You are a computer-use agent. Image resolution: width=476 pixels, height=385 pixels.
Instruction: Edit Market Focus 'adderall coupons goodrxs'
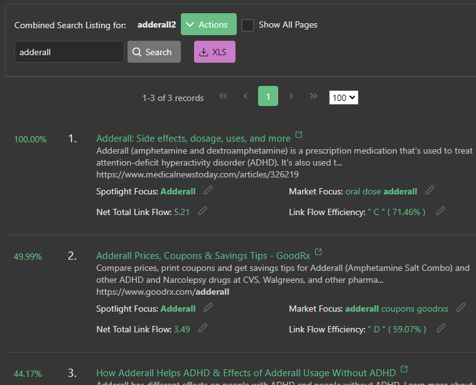pyautogui.click(x=461, y=308)
